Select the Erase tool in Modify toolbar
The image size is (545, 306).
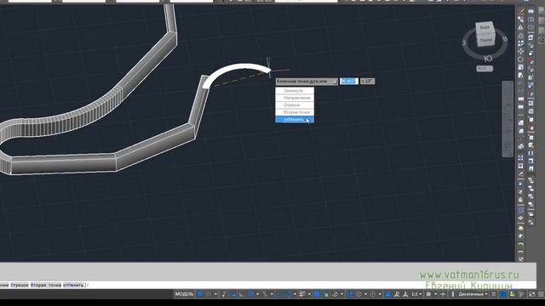click(520, 11)
